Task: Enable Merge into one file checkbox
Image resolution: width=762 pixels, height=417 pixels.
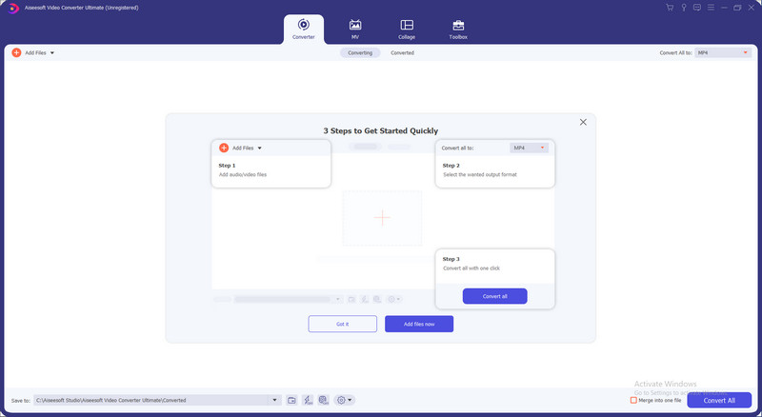Action: [633, 400]
